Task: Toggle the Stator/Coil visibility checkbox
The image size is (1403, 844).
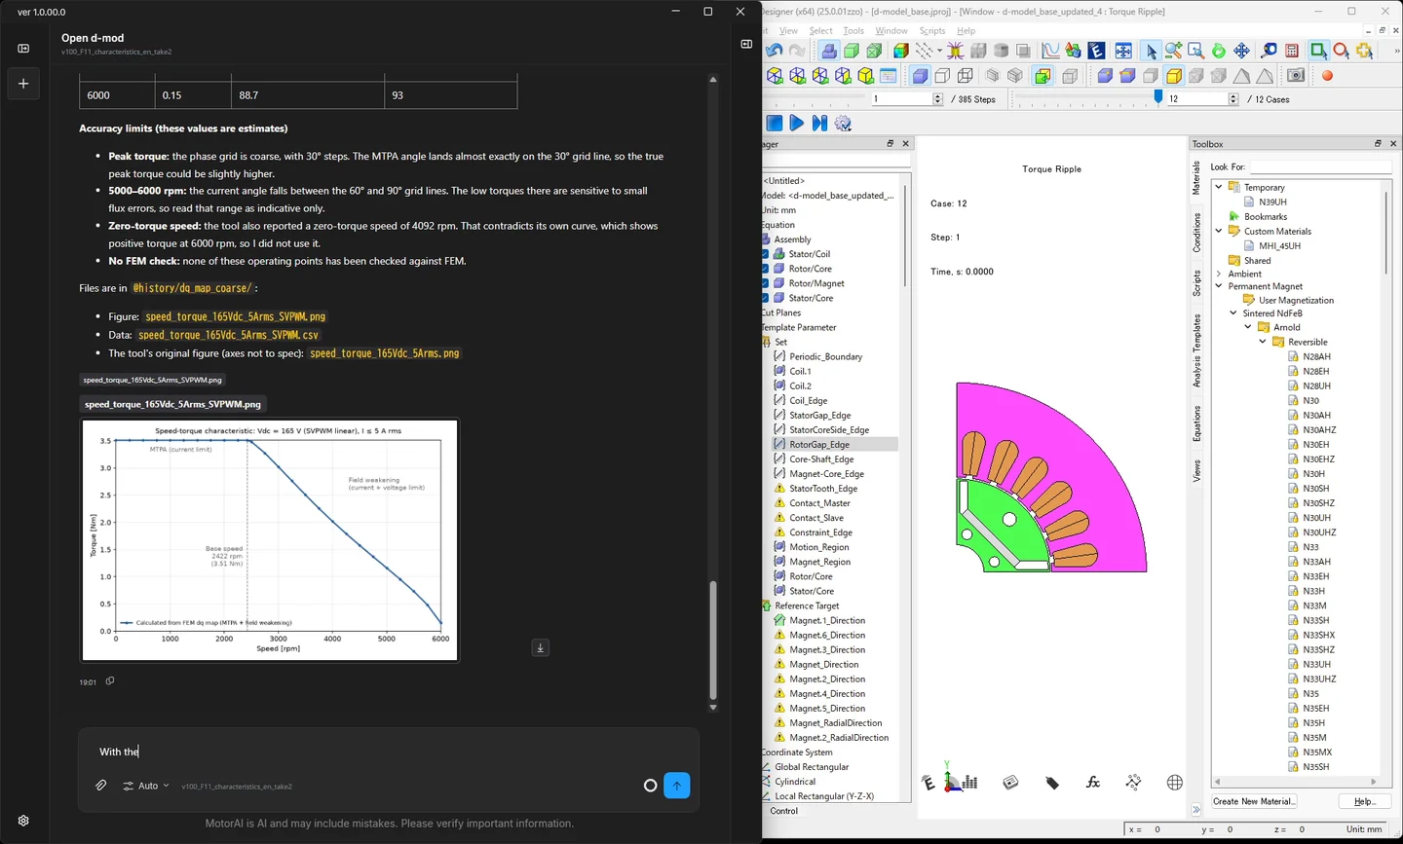Action: click(765, 254)
